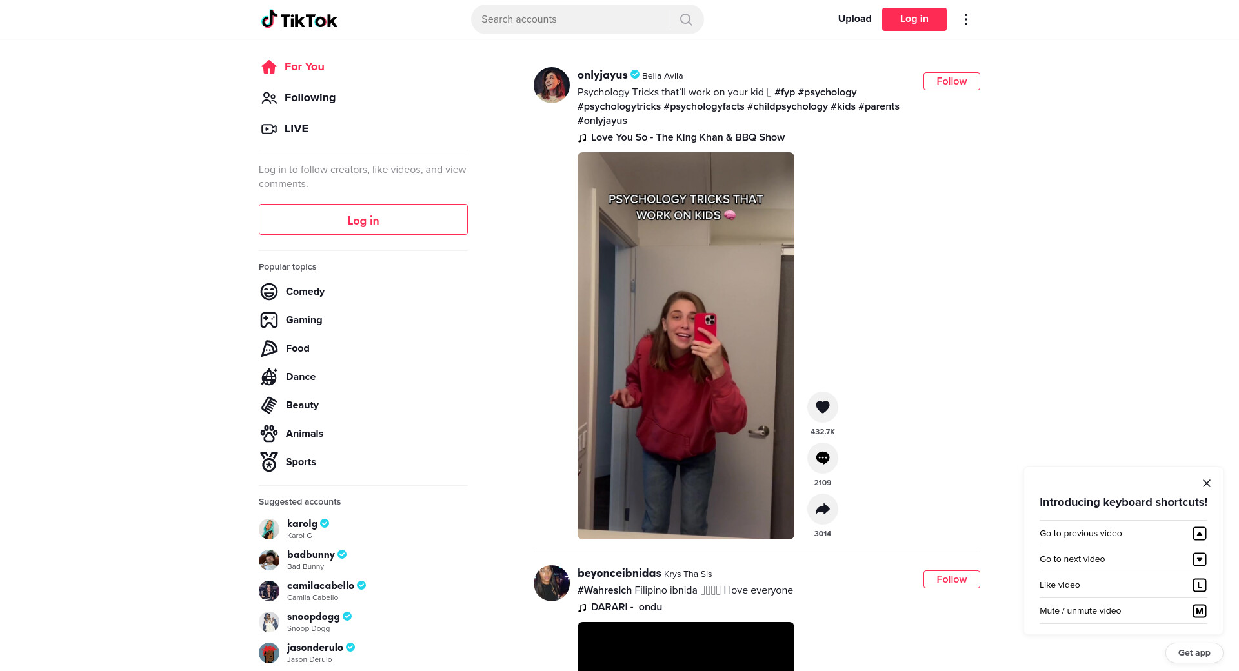Open the Animals topic paw icon
The width and height of the screenshot is (1239, 671).
coord(269,434)
